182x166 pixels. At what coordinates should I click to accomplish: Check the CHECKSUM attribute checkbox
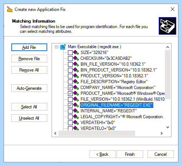(x=70, y=58)
